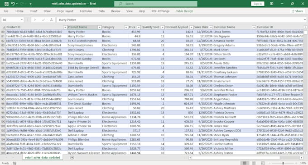This screenshot has width=308, height=165.
Task: Click the Cancel entry X icon
Action: point(35,20)
